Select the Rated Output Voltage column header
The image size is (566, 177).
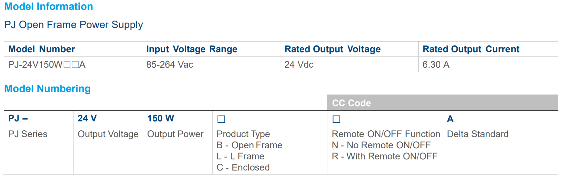[x=332, y=49]
